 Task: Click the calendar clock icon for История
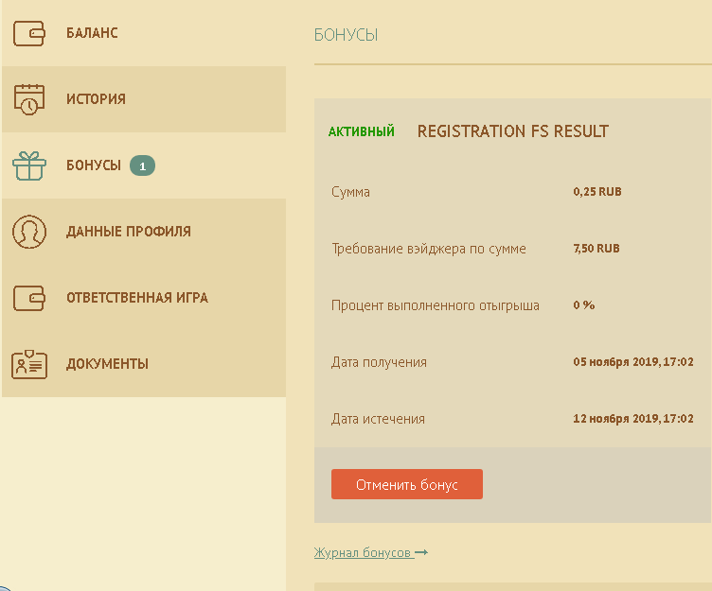click(29, 99)
